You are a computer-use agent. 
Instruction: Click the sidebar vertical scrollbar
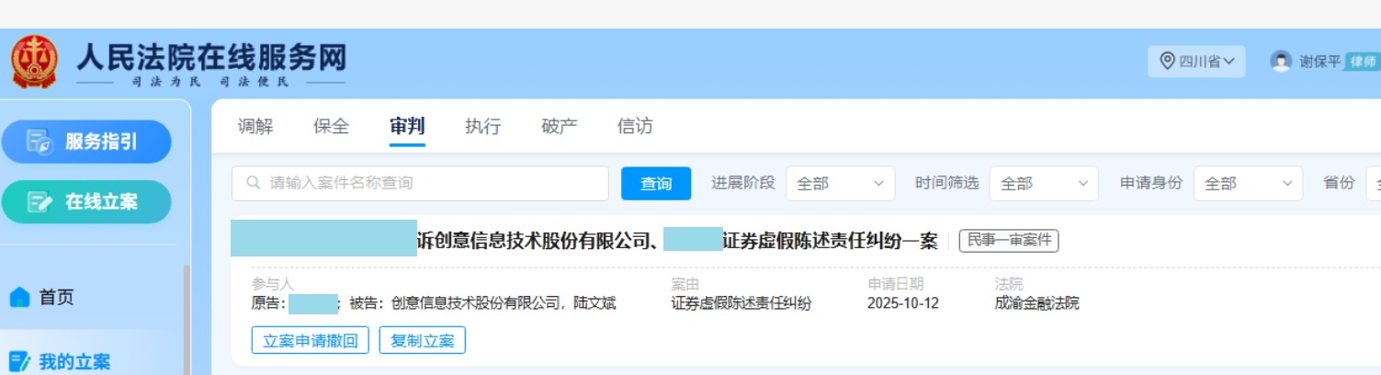click(x=187, y=320)
